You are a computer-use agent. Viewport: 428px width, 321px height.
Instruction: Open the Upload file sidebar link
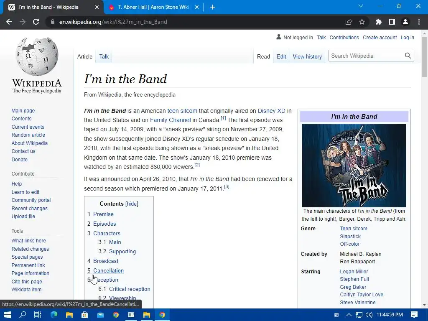(x=23, y=216)
